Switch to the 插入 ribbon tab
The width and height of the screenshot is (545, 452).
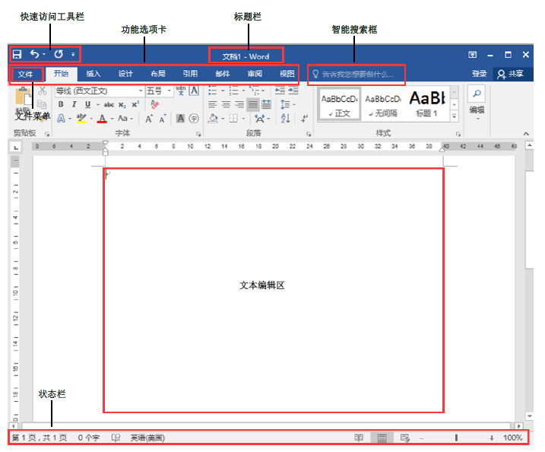[x=93, y=75]
